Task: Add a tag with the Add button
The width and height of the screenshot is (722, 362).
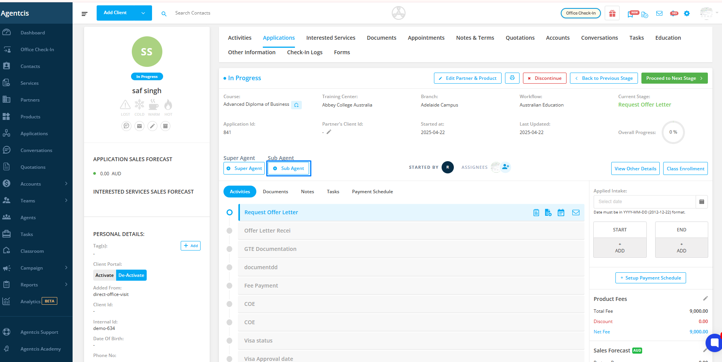Action: pos(191,246)
